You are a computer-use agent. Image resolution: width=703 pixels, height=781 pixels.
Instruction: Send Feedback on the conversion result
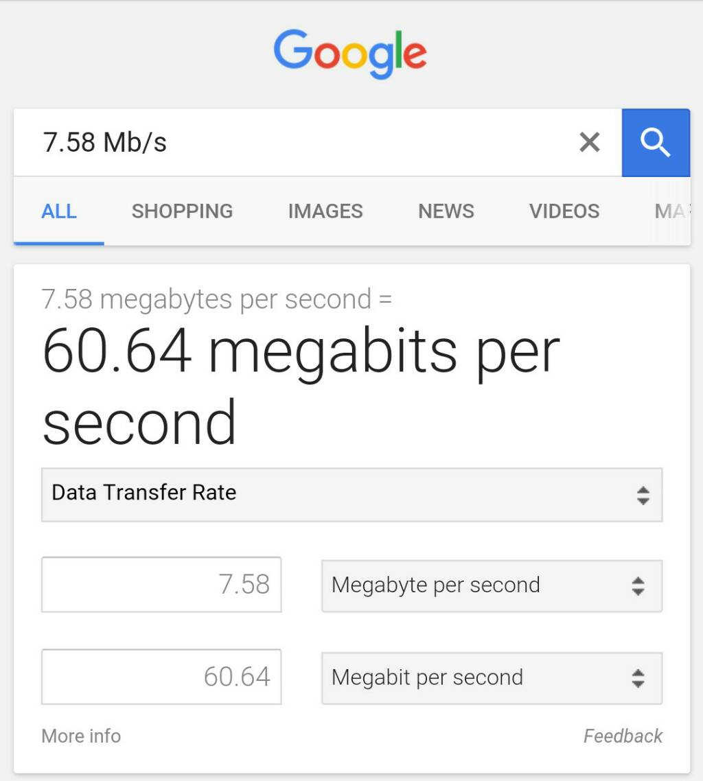(x=622, y=736)
